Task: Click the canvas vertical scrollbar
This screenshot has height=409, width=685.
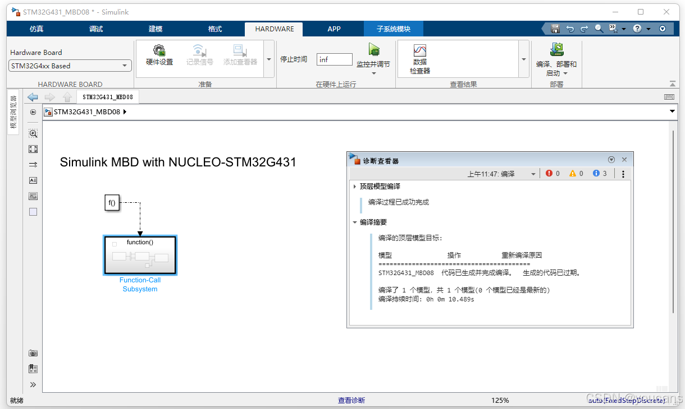Action: (673, 221)
